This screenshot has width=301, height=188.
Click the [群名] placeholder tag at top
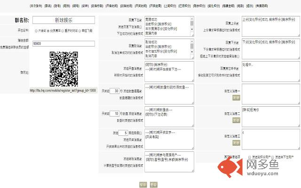tap(48, 6)
